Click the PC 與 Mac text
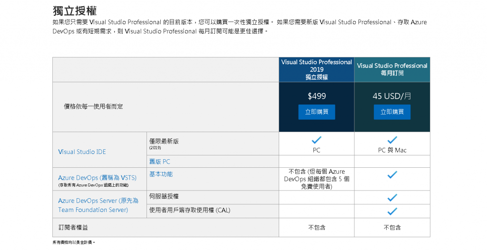 click(392, 150)
